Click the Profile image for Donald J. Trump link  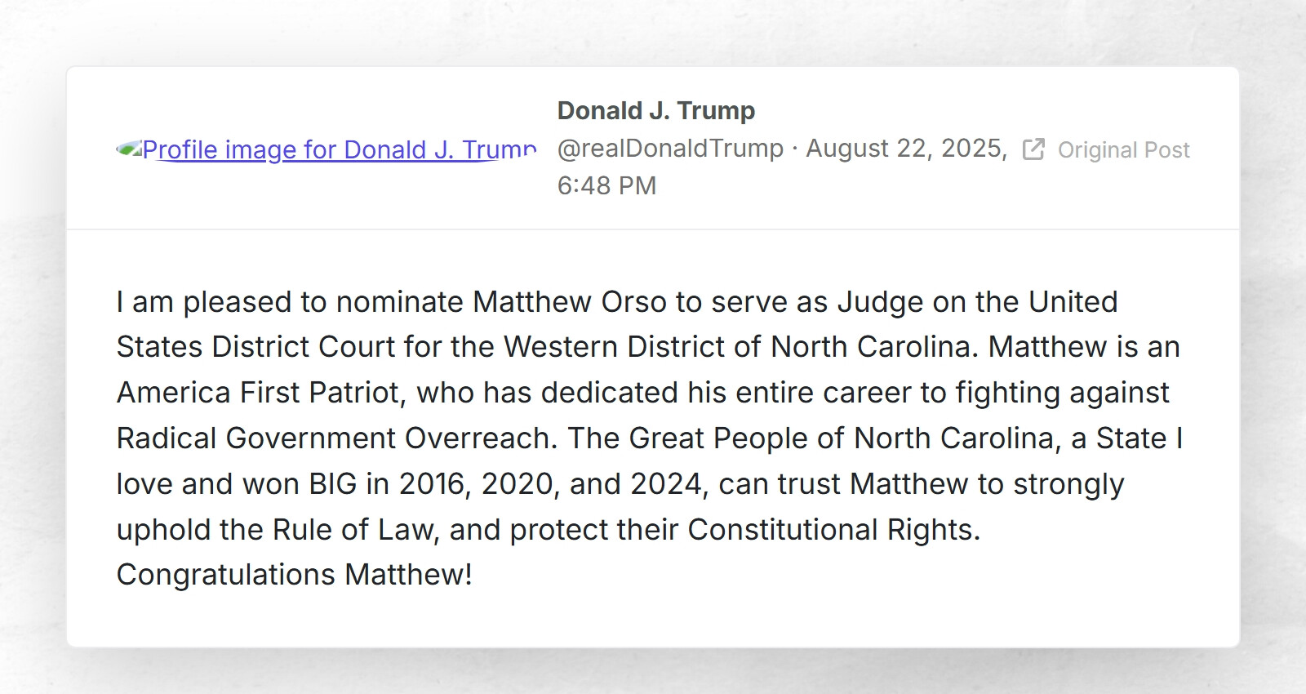pyautogui.click(x=337, y=149)
